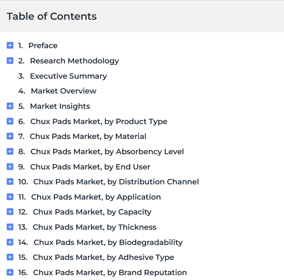284x280 pixels.
Task: Select the '14. Chux Pads Market, by Biodegradability' text
Action: 100,243
